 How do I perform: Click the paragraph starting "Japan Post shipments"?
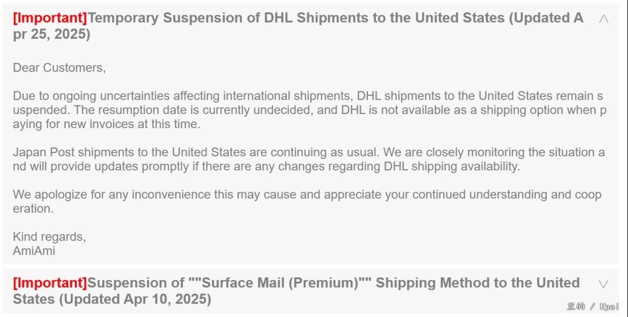pyautogui.click(x=309, y=159)
